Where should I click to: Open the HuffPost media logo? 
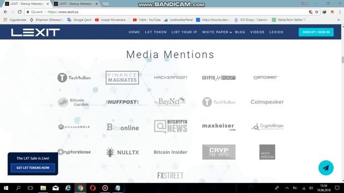point(122,102)
